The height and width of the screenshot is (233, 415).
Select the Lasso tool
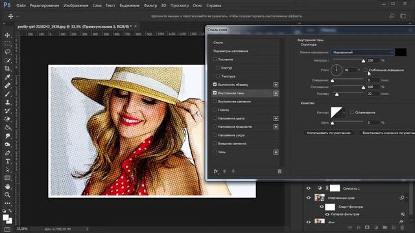pos(7,52)
